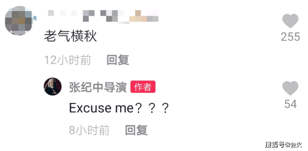Click 回复 next to 8小时前
308x151 pixels.
click(x=136, y=130)
